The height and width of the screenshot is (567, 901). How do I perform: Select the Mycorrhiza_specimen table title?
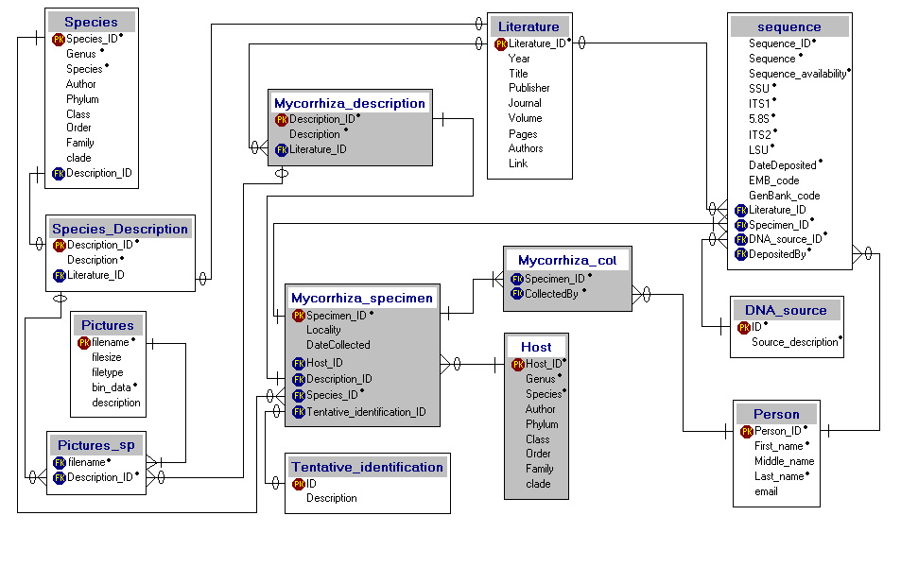tap(362, 298)
